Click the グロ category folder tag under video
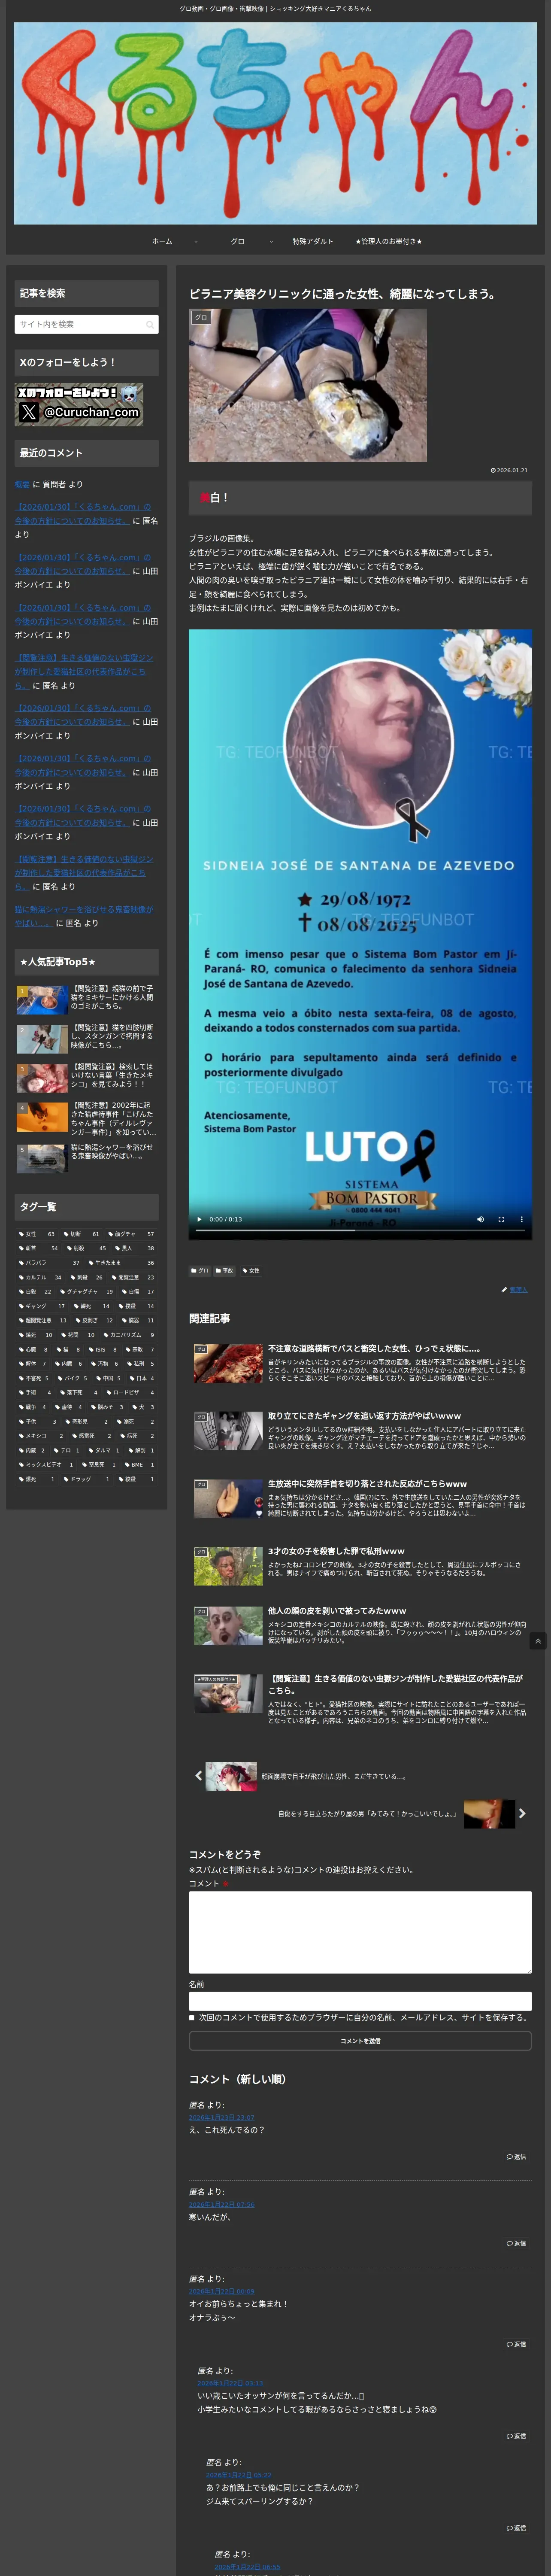Screen dimensions: 551x2576 [200, 1271]
